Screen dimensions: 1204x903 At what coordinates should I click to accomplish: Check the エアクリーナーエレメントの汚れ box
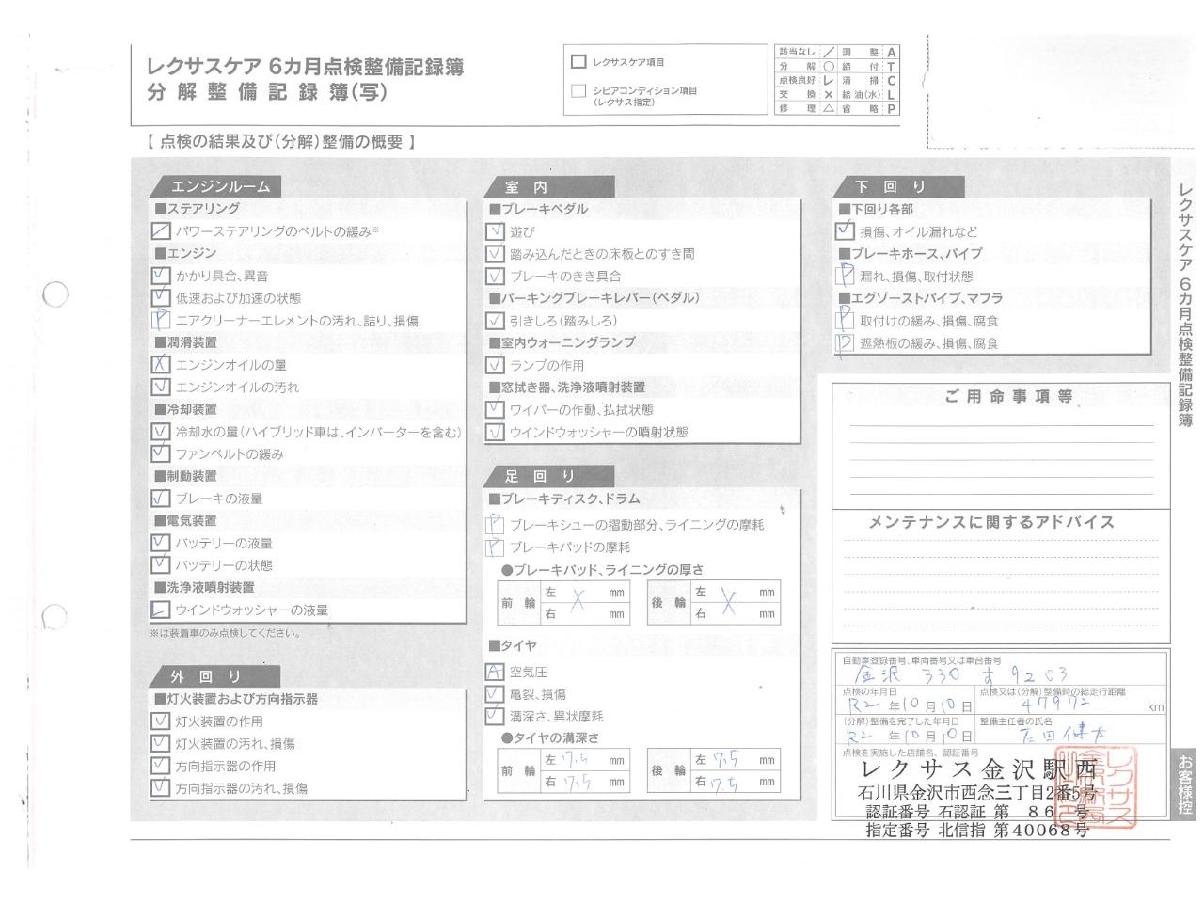click(x=161, y=321)
